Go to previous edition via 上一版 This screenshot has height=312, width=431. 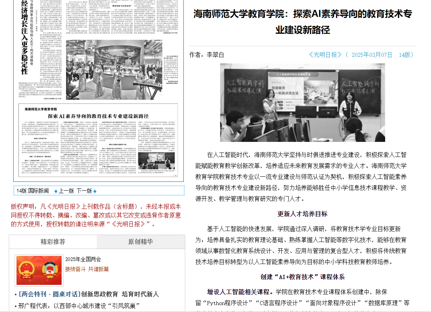[x=66, y=191]
